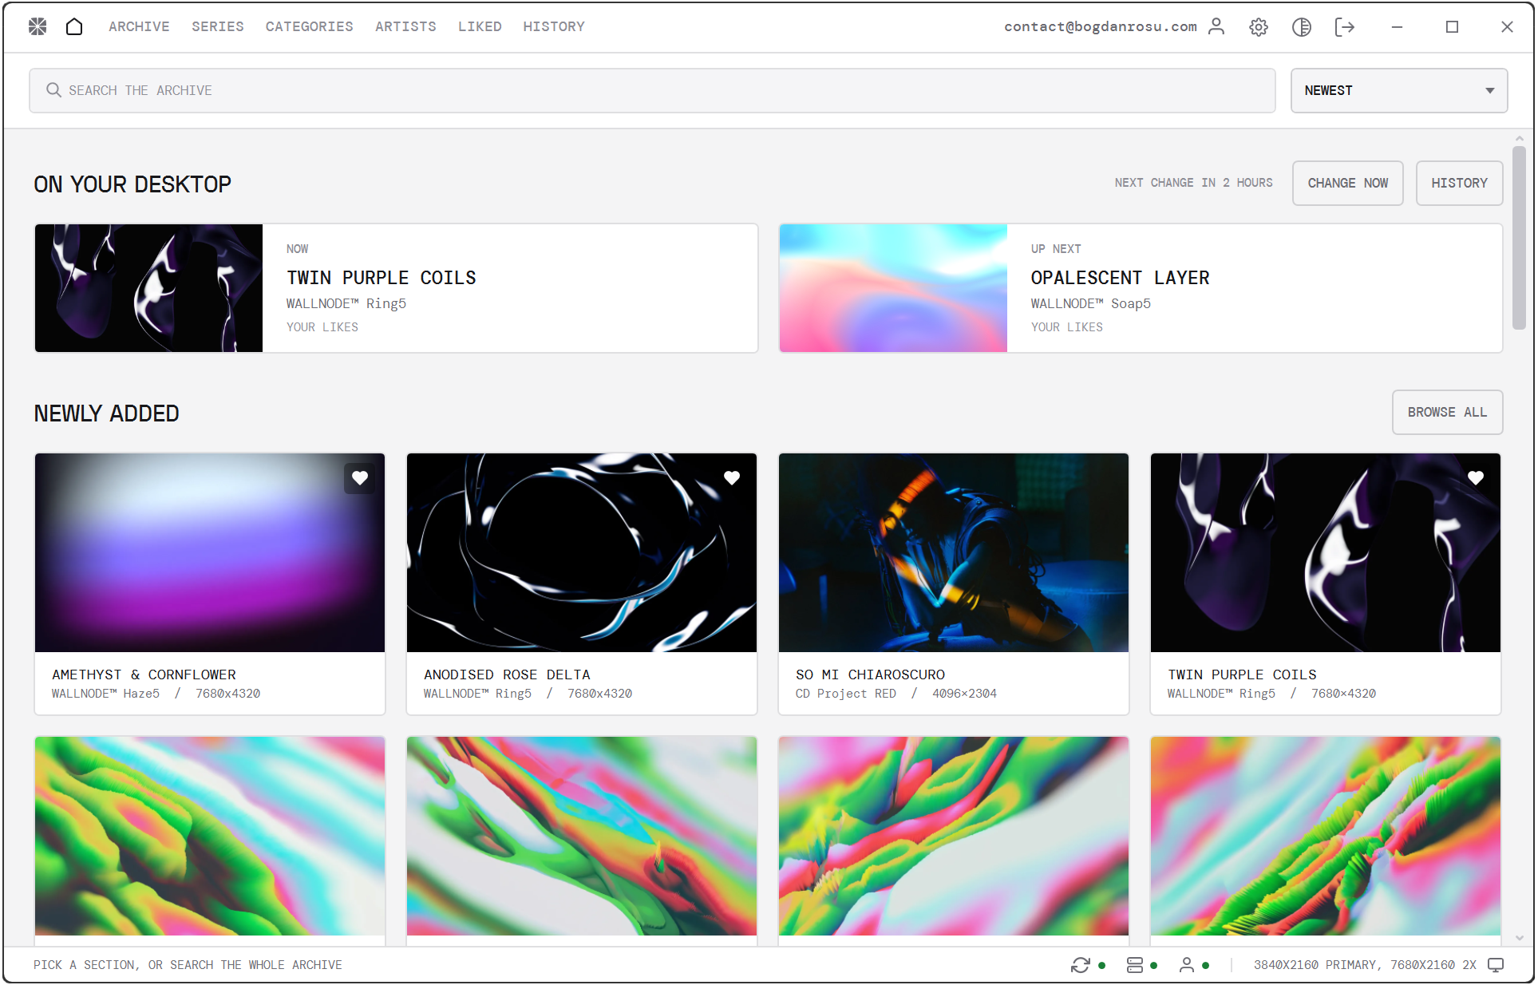Click the scrollbar down arrow
This screenshot has height=985, width=1538.
[1519, 938]
